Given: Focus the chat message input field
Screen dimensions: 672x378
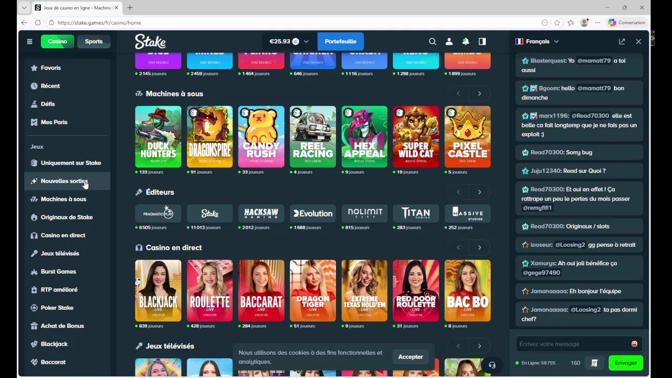Looking at the screenshot, I should coord(579,344).
